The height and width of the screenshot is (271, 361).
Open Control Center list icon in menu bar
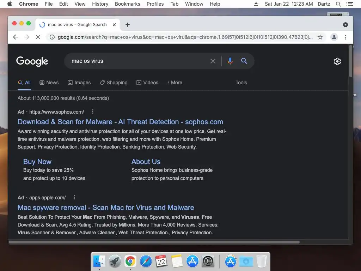point(349,4)
